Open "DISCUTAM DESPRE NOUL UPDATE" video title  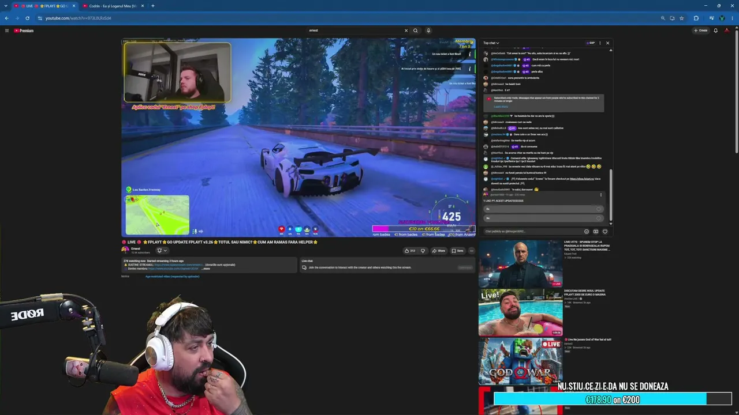click(x=585, y=292)
